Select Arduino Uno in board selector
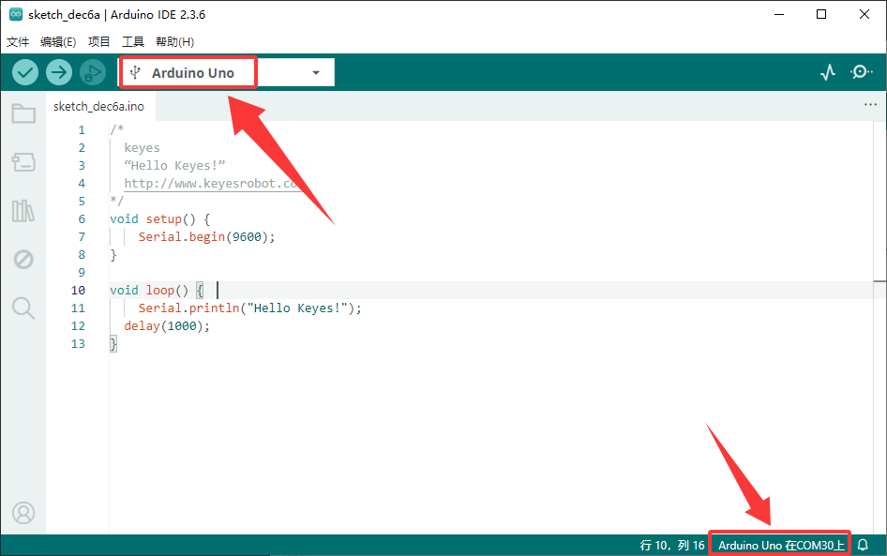Viewport: 887px width, 556px height. tap(193, 73)
